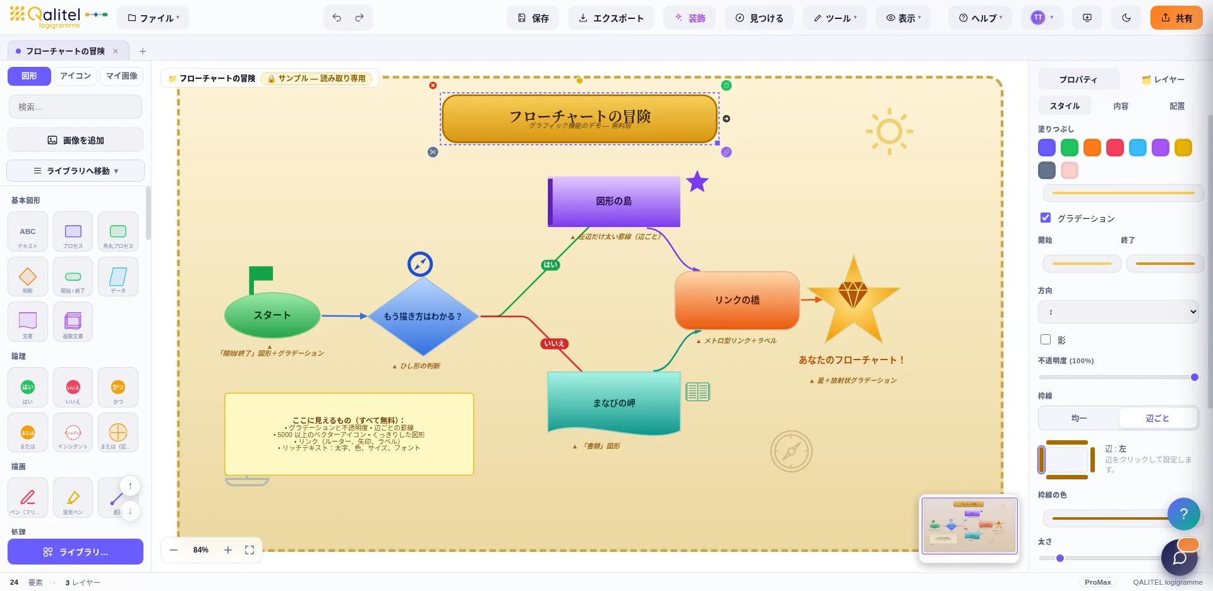
Task: Enable the 影 shadow checkbox
Action: (1046, 339)
